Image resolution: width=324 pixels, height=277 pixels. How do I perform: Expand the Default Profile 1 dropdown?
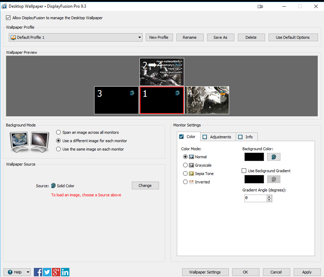click(x=140, y=37)
